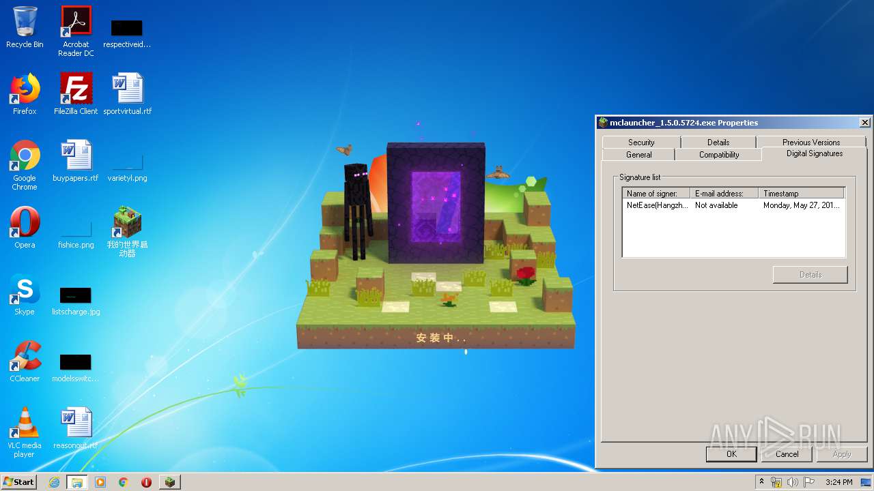
Task: Sort by E-mail address column
Action: click(724, 194)
